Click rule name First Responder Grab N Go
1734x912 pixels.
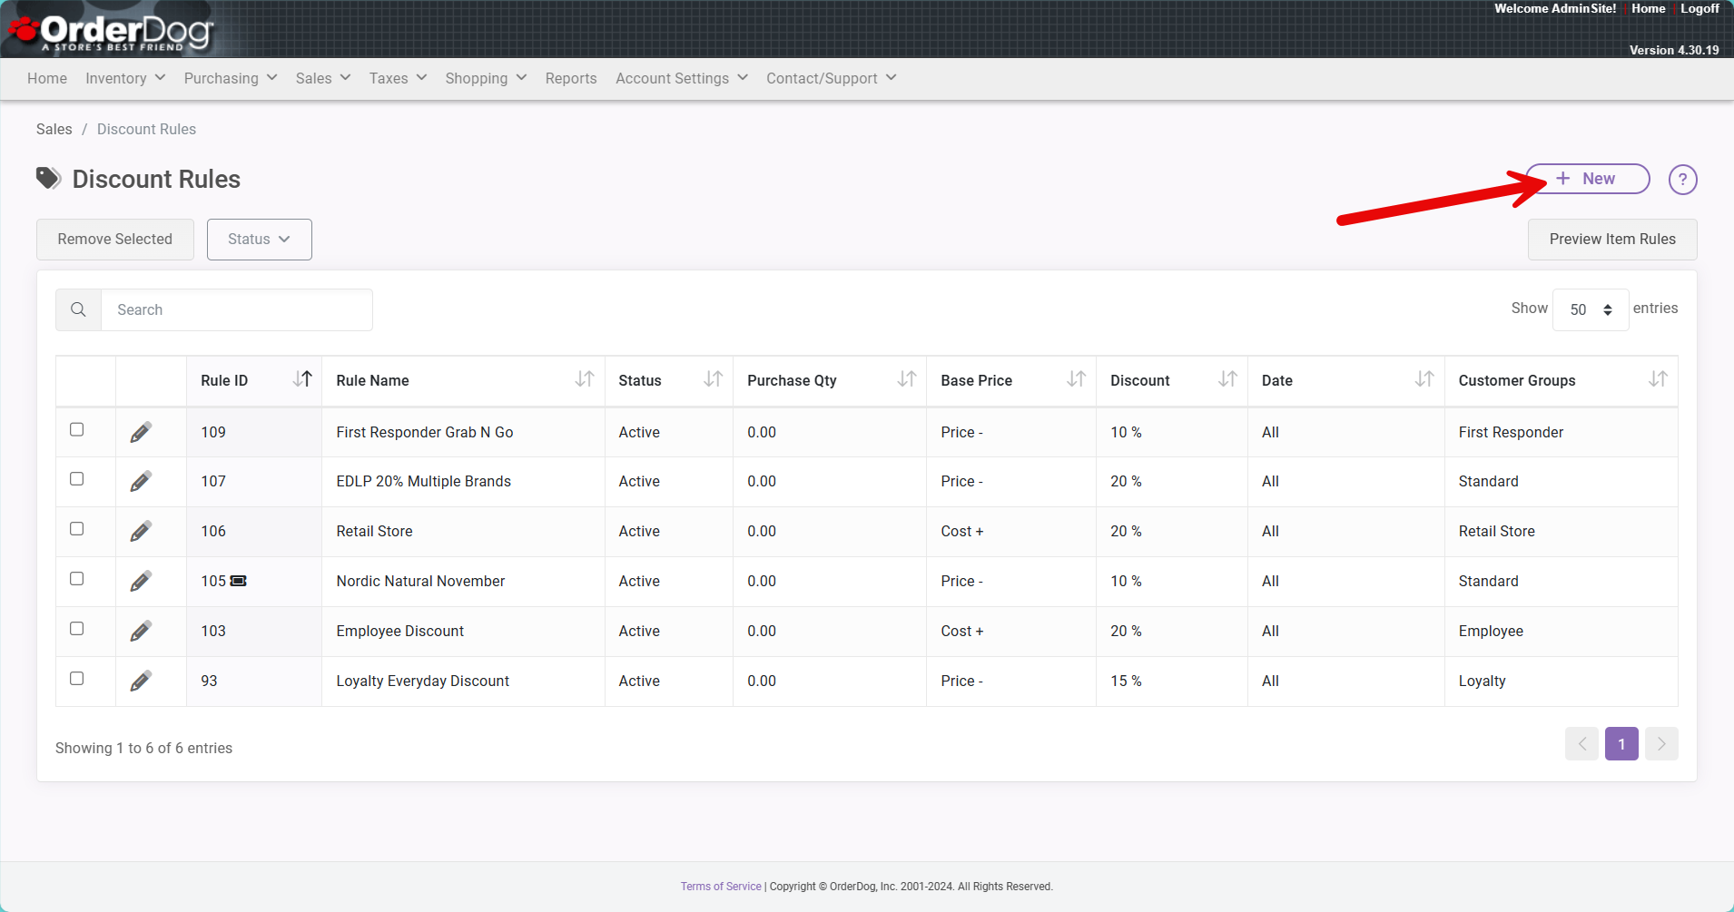click(425, 432)
